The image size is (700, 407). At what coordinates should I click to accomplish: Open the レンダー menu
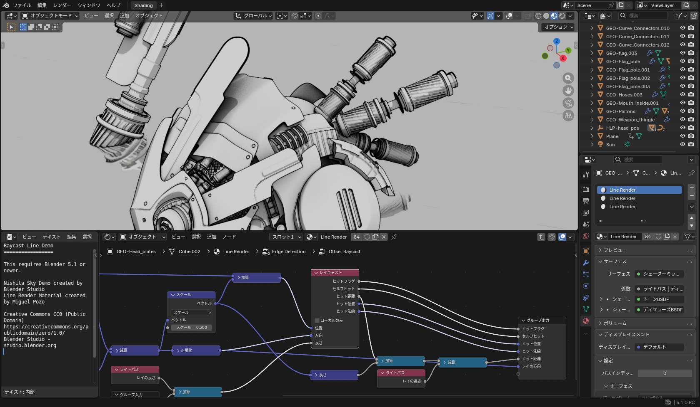(62, 5)
